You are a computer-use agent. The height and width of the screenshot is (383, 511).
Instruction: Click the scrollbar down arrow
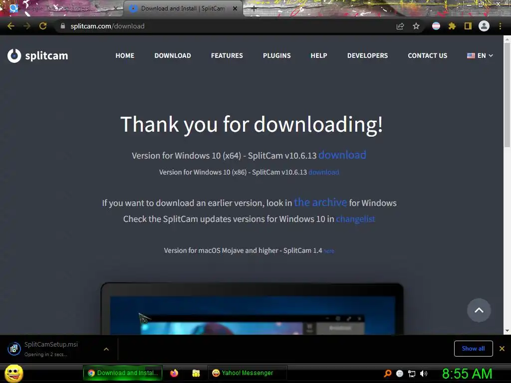tap(507, 331)
